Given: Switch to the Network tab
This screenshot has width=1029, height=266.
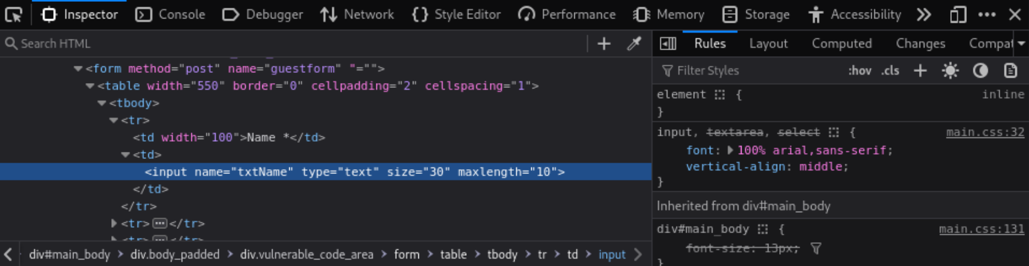Looking at the screenshot, I should pyautogui.click(x=357, y=14).
